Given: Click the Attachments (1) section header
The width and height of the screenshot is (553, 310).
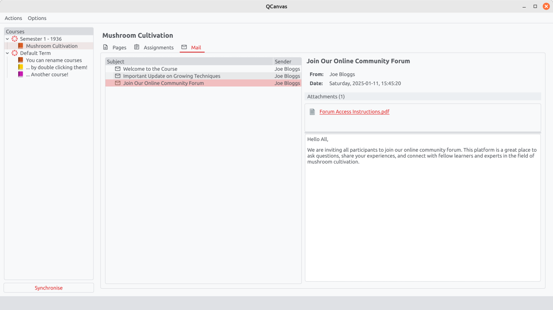Looking at the screenshot, I should click(423, 97).
